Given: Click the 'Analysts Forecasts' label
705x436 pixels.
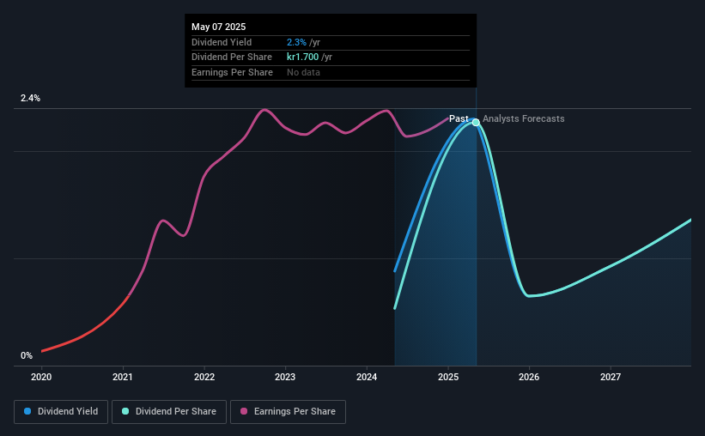Looking at the screenshot, I should [523, 118].
